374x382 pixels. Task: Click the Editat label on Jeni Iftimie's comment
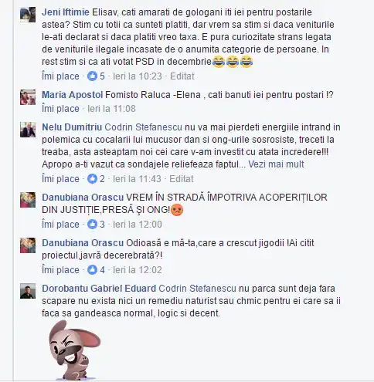click(182, 76)
